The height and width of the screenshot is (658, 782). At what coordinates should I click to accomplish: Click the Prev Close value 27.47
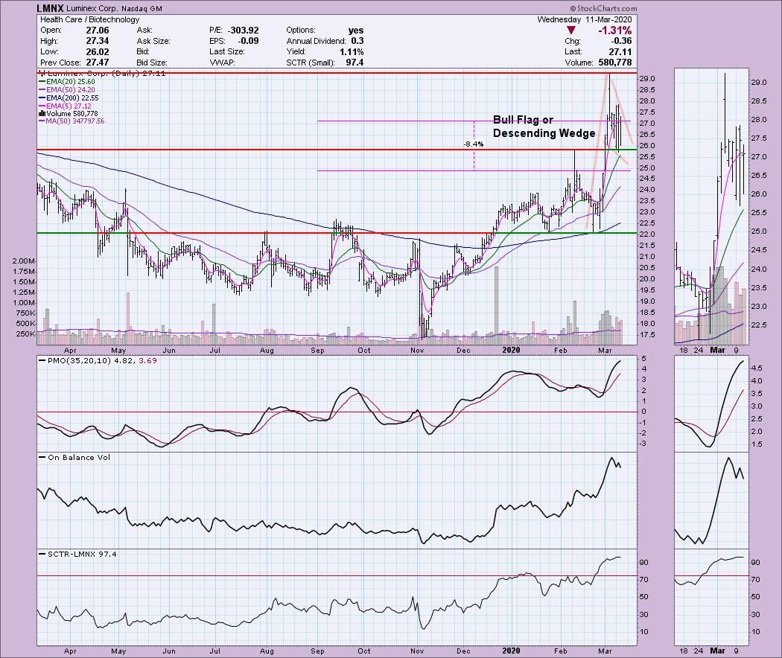click(98, 63)
